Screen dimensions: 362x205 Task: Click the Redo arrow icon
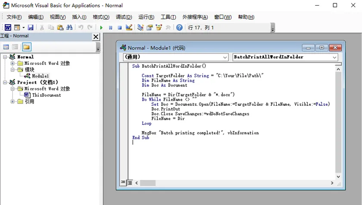[90, 28]
